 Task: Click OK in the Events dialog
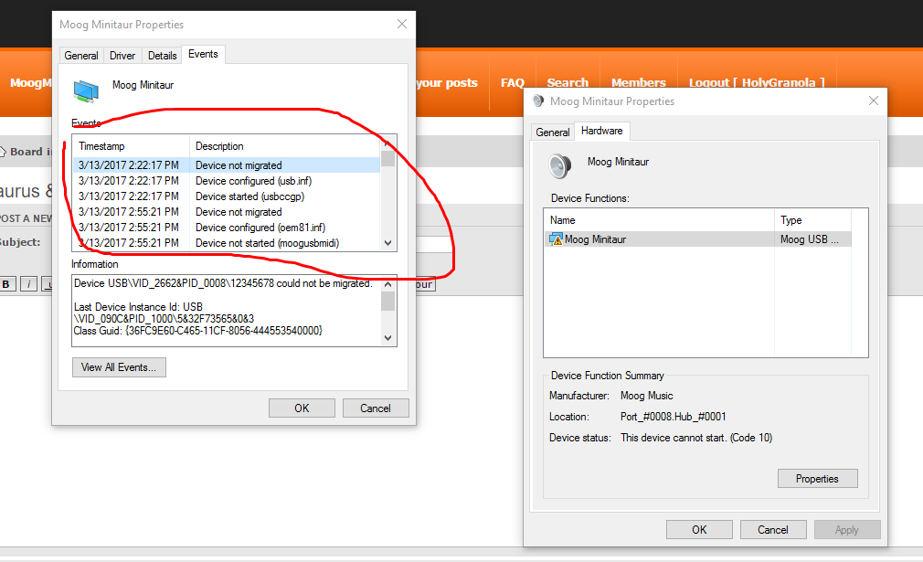[302, 408]
